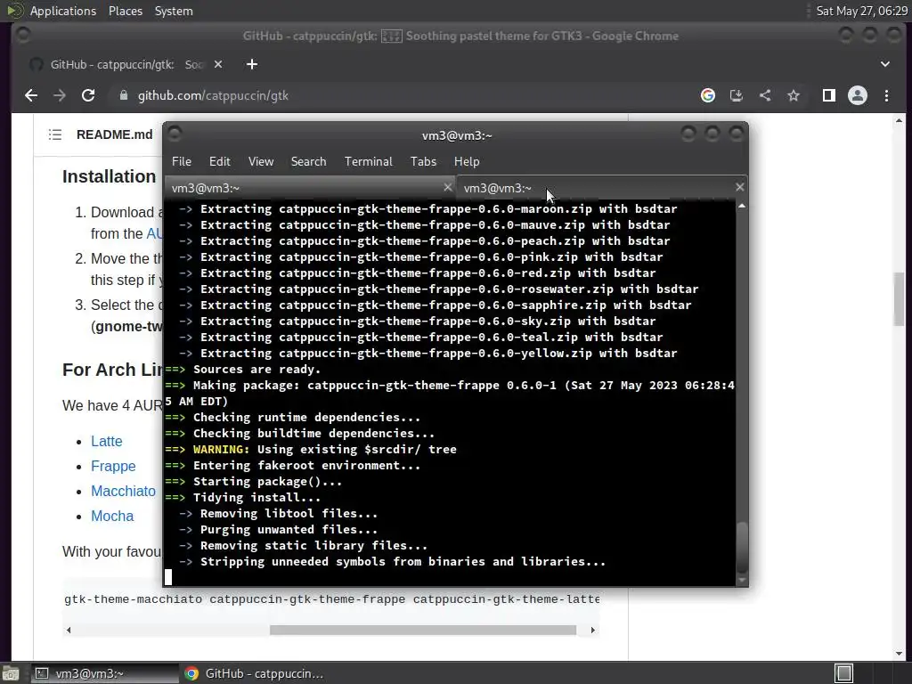Click the Chrome address bar URL
This screenshot has width=912, height=684.
pyautogui.click(x=213, y=96)
